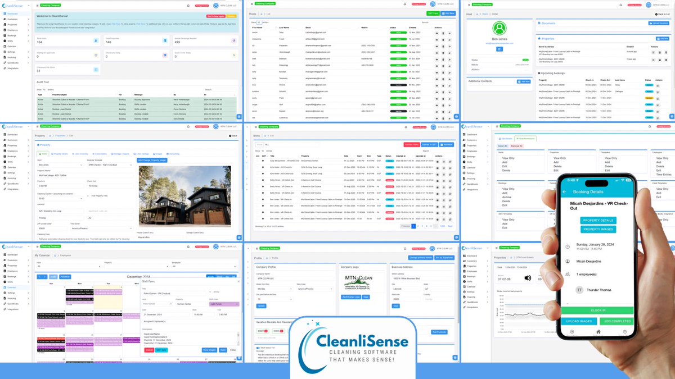The image size is (675, 379).
Task: Open the Booking Template dropdown in Property Edit
Action: tap(110, 165)
